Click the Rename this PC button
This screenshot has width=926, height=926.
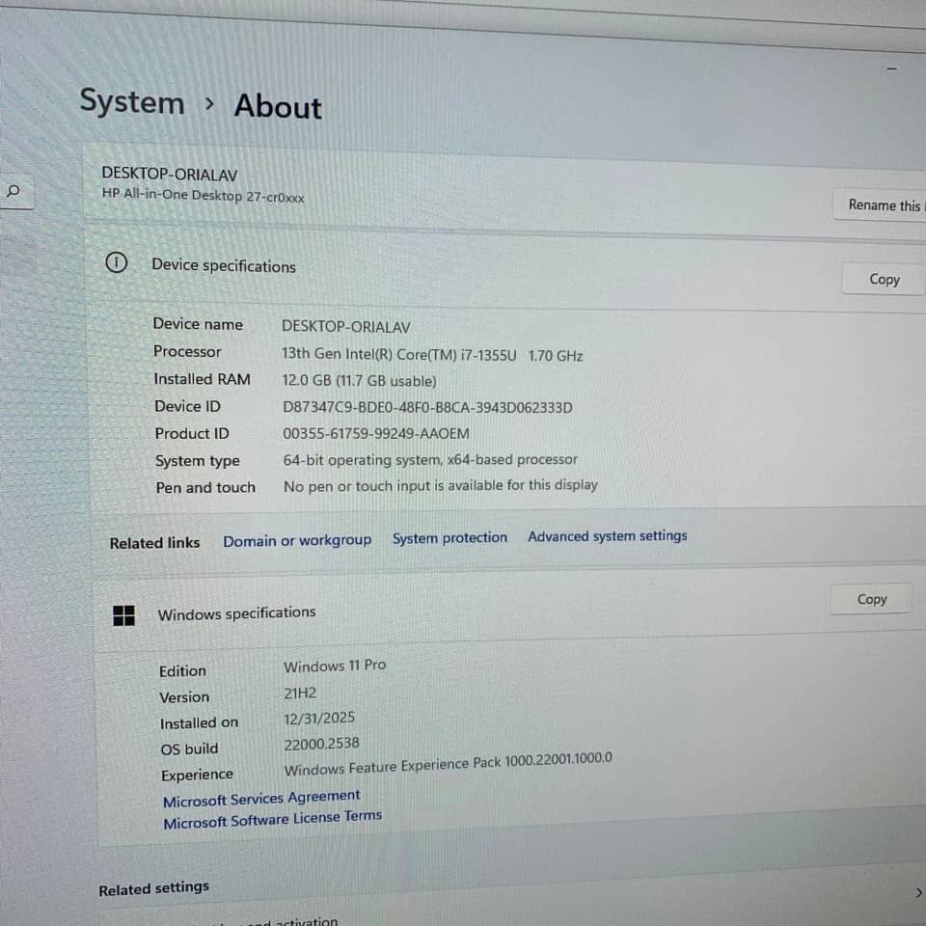881,204
